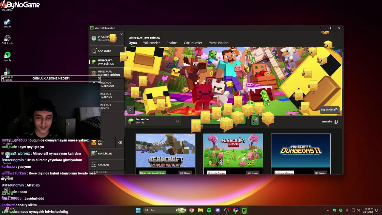Open Steam desktop shortcut
382x215 pixels.
pyautogui.click(x=7, y=23)
